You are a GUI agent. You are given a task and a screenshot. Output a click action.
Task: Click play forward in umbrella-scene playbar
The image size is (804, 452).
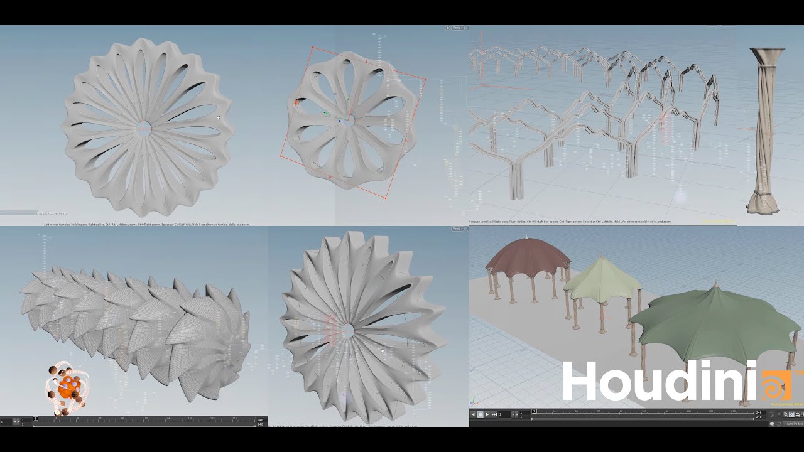coord(487,414)
